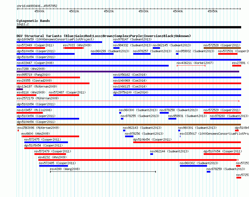Open nsv960301 (Sudmant2013) variant
The width and height of the screenshot is (249, 197).
pos(197,128)
